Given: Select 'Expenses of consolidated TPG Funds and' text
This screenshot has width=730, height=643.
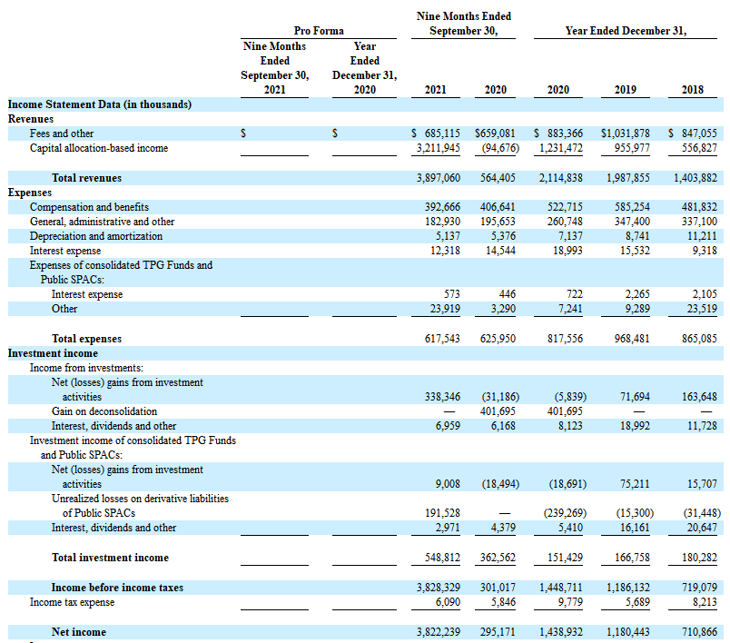Looking at the screenshot, I should 121,265.
